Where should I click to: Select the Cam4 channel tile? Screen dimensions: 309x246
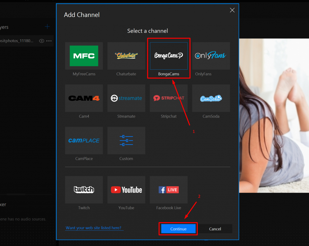[84, 98]
